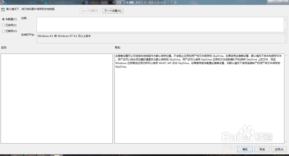
Task: Click the window icon in title bar
Action: coord(2,2)
